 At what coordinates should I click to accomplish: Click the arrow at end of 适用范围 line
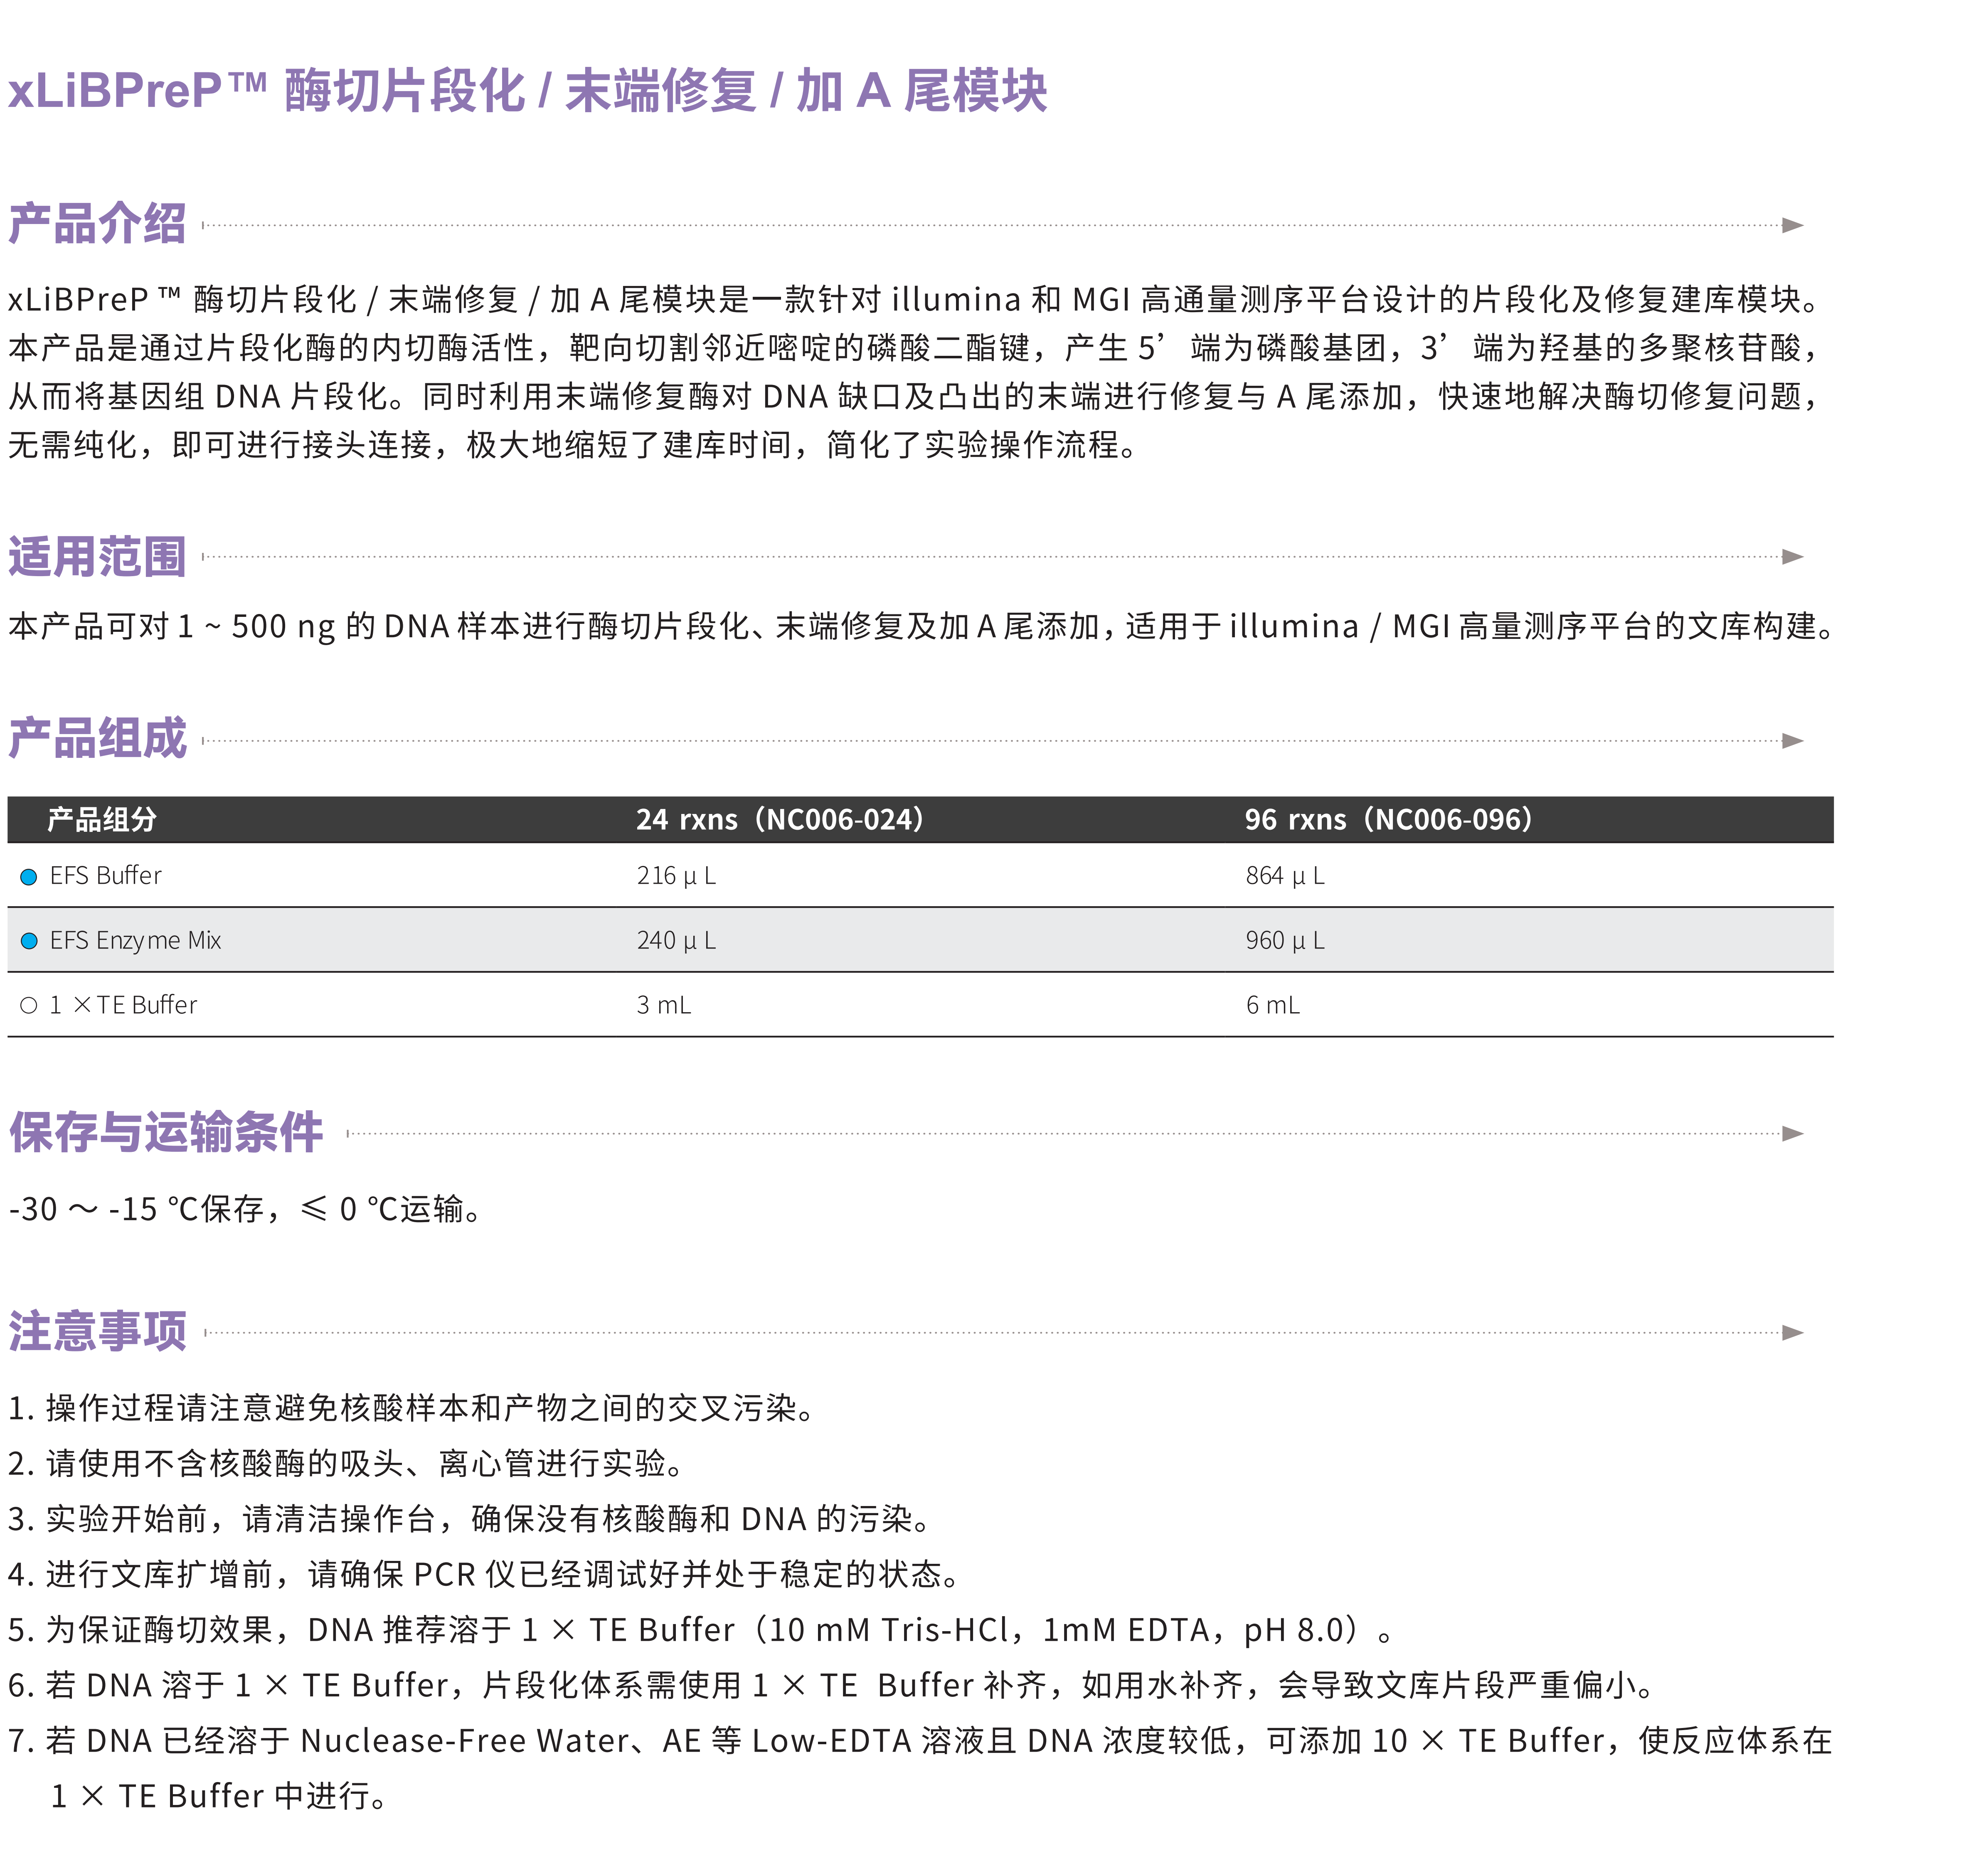[x=1793, y=557]
